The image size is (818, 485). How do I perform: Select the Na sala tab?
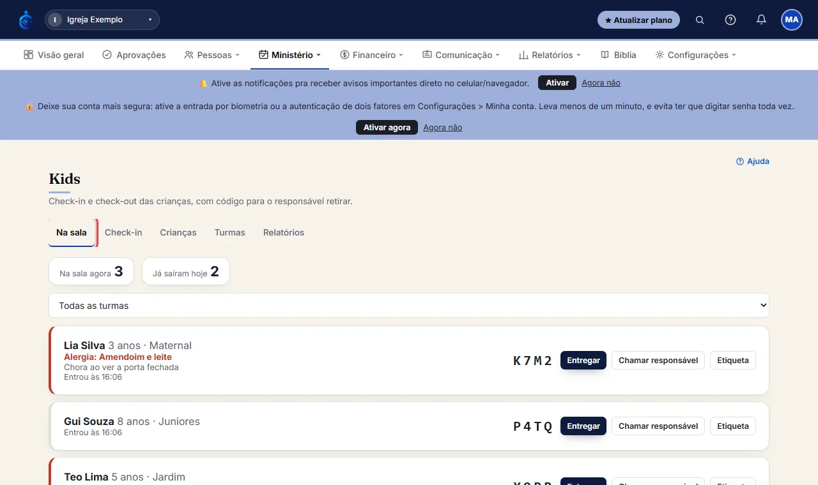pyautogui.click(x=72, y=232)
